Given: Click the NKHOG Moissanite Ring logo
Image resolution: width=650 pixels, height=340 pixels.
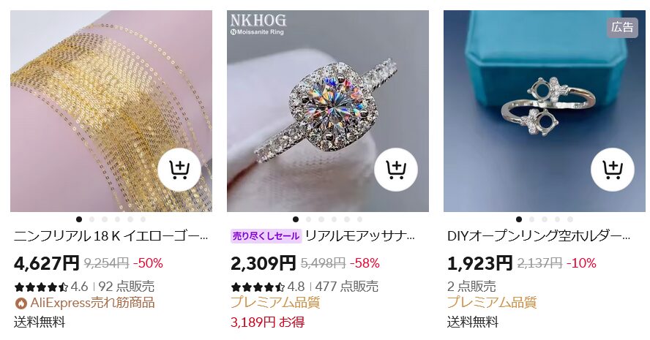Looking at the screenshot, I should coord(258,24).
